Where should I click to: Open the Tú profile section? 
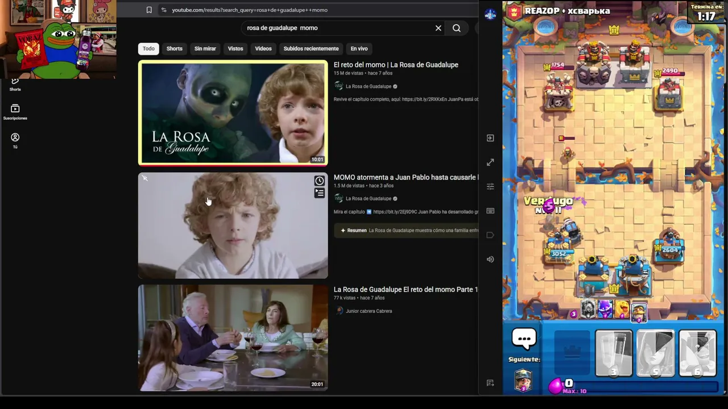coord(15,141)
